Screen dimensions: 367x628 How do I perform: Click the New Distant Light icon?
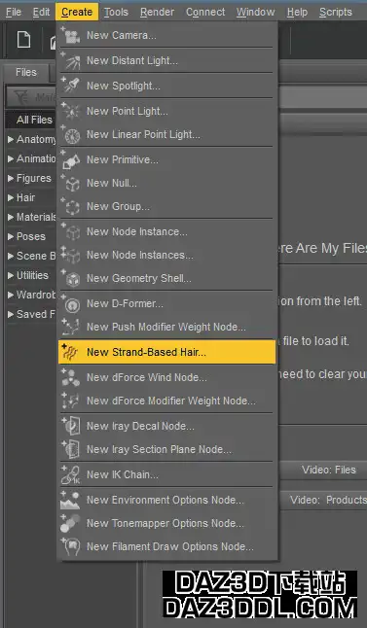point(71,61)
